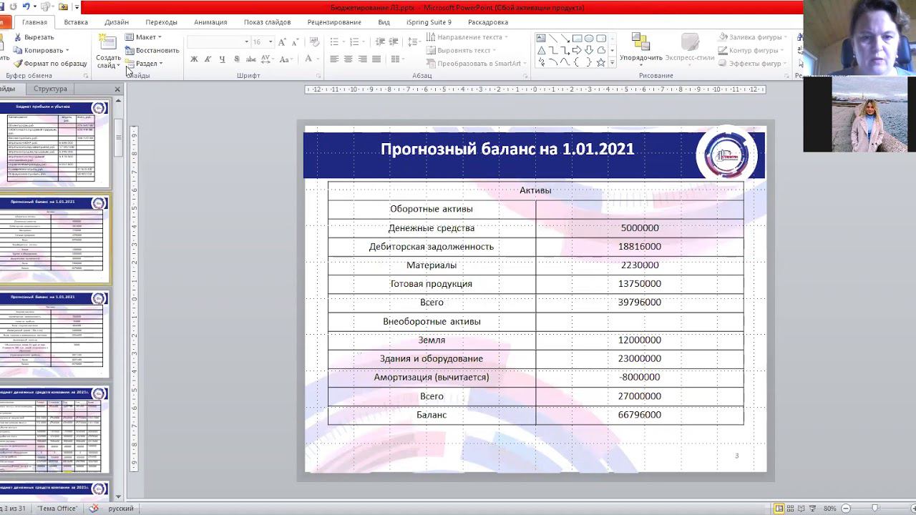Decrease the list indent level
Screen dimensions: 916x515
[381, 42]
